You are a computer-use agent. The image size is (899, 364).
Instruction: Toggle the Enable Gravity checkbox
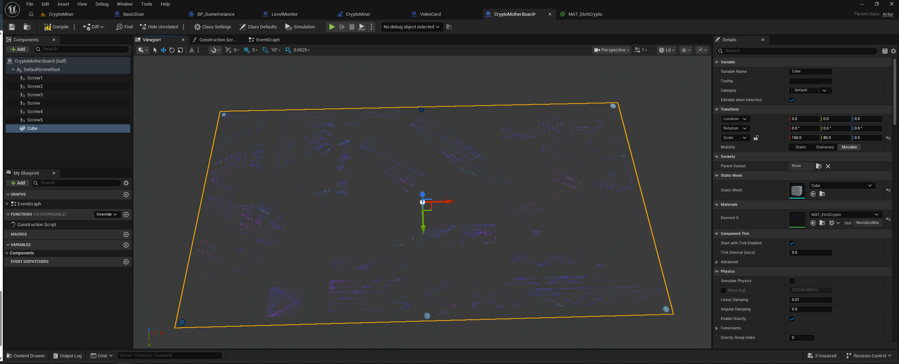pos(792,319)
